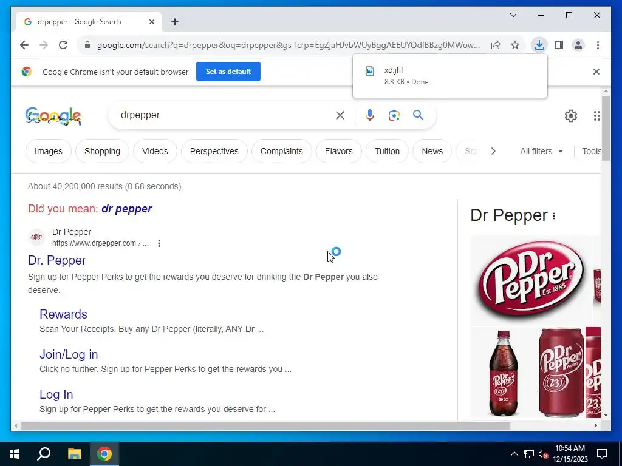Viewport: 622px width, 466px height.
Task: Open Google quick settings gear
Action: coord(571,116)
